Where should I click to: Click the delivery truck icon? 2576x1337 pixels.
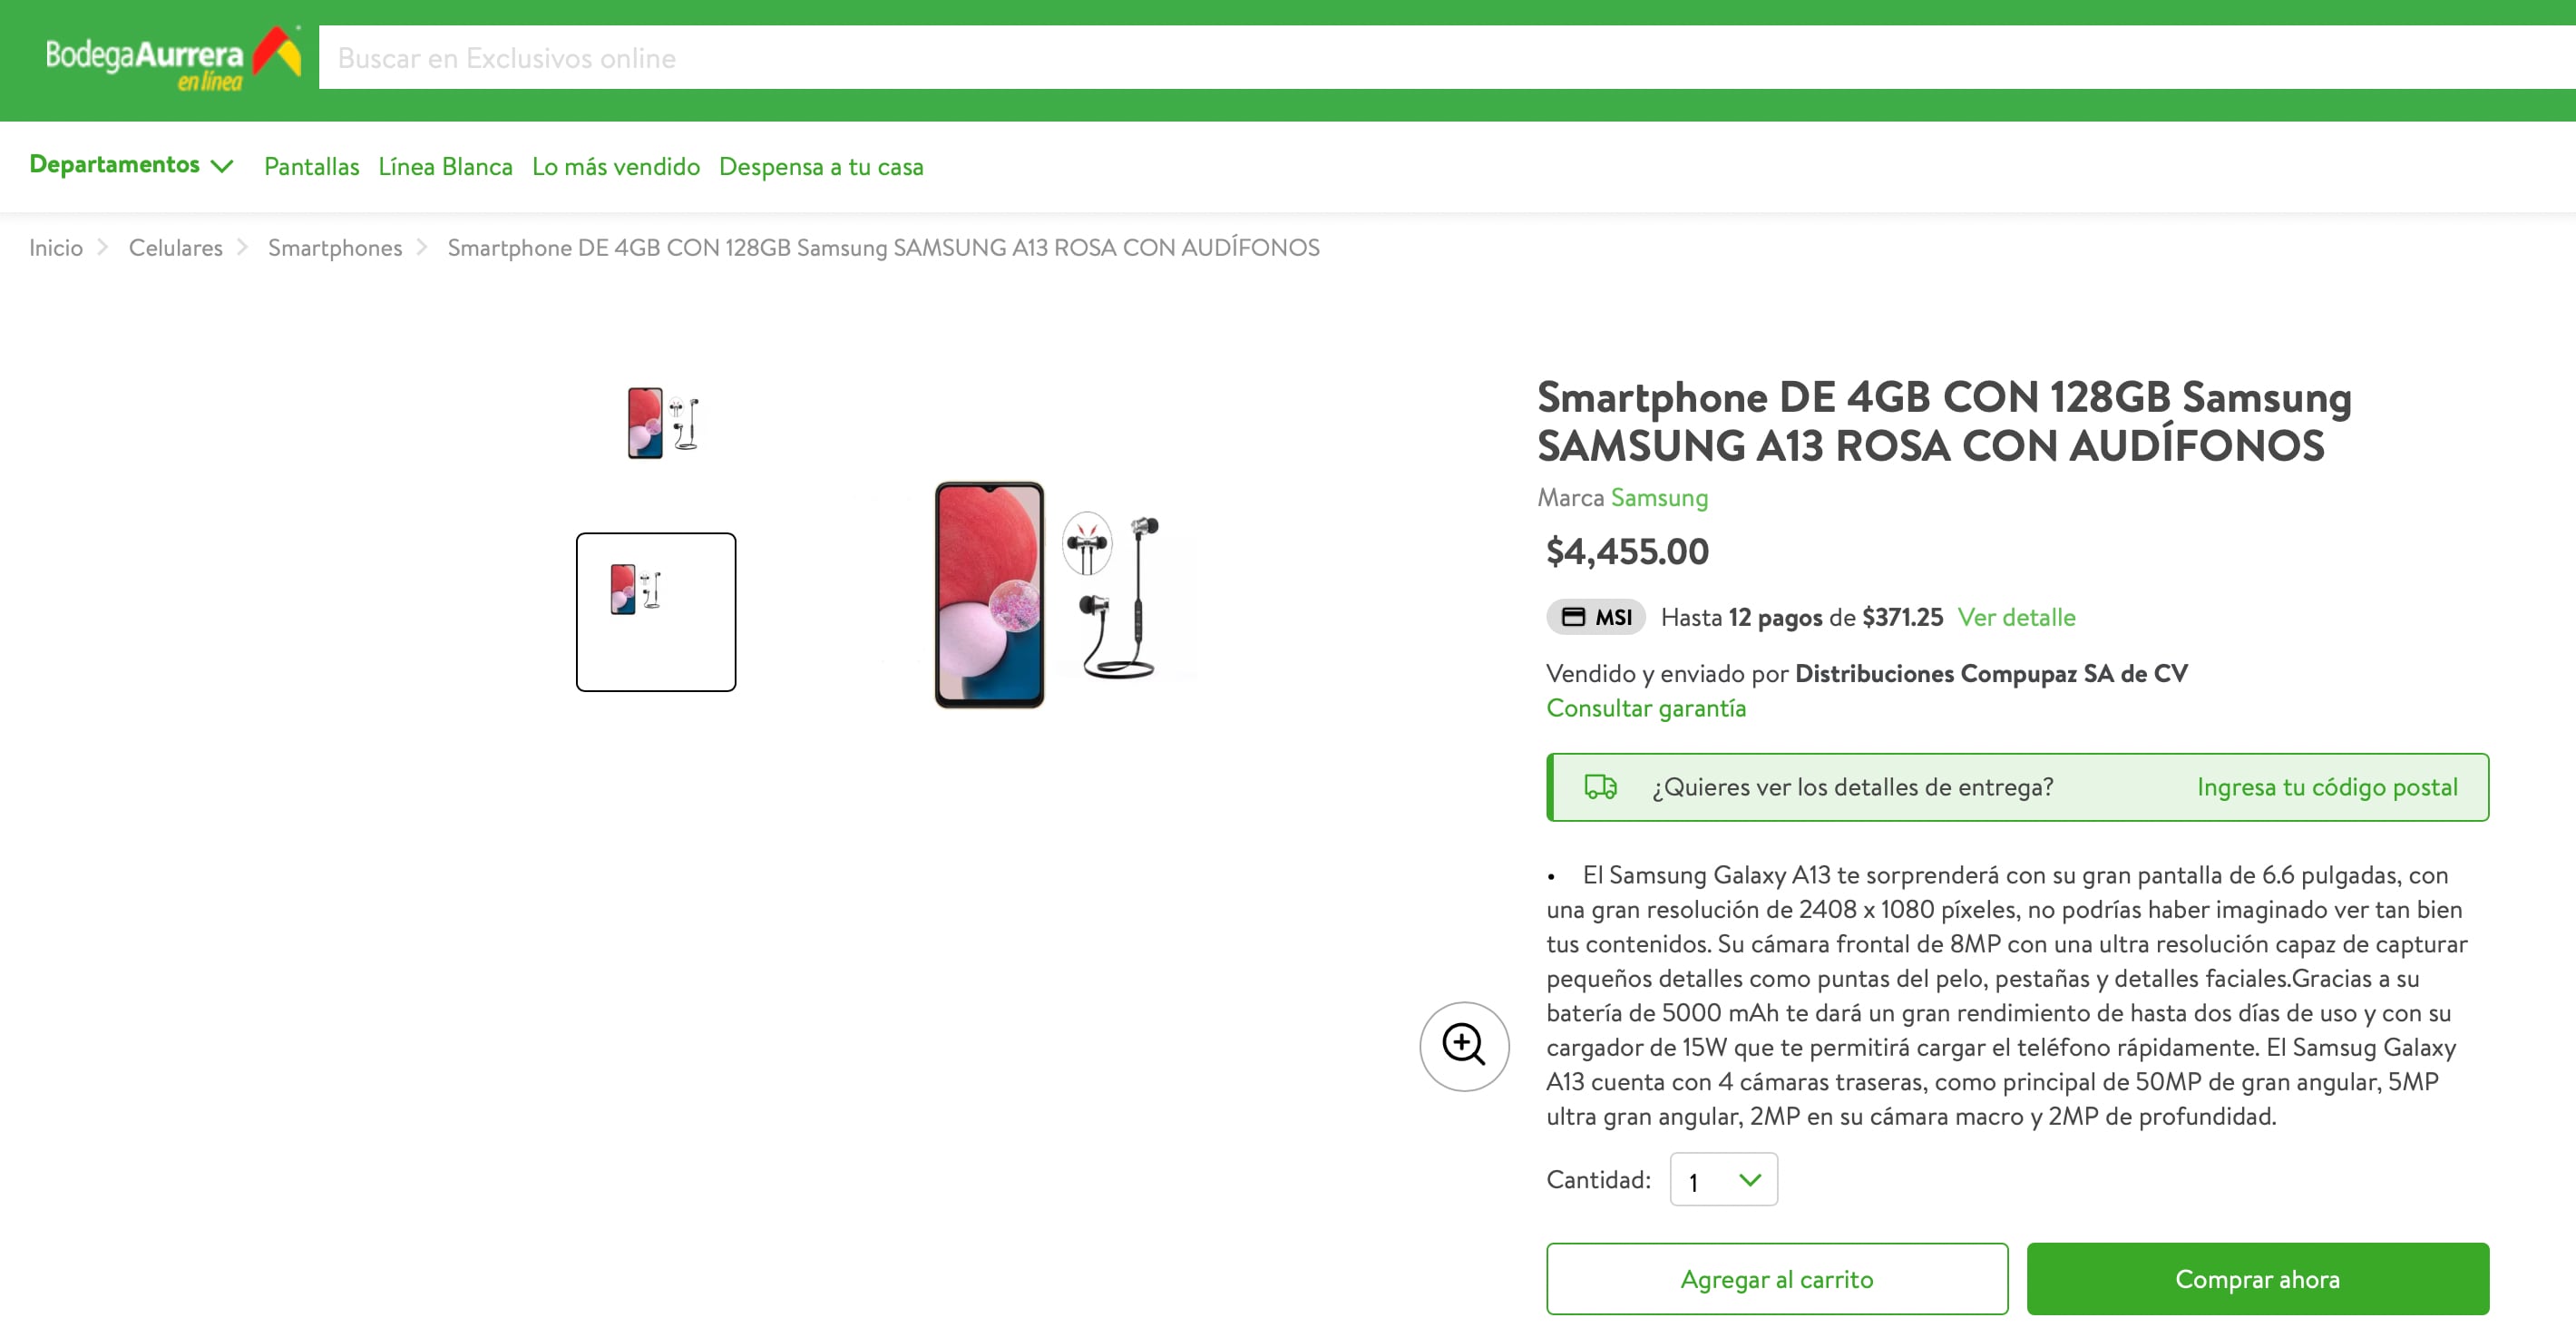(1600, 787)
